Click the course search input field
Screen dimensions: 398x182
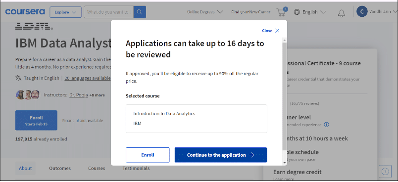coord(108,12)
